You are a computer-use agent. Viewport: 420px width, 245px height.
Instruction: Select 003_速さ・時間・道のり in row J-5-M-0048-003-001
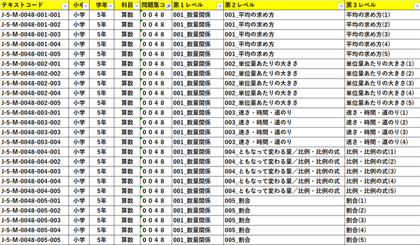(284, 113)
